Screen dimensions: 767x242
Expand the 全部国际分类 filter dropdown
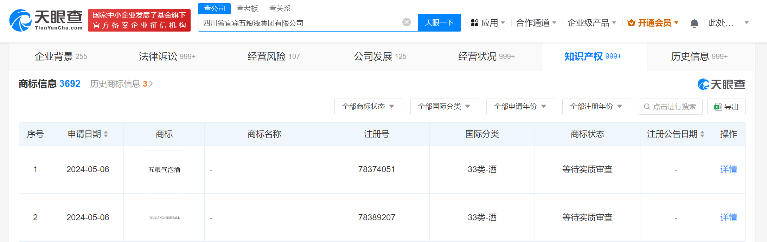[445, 107]
